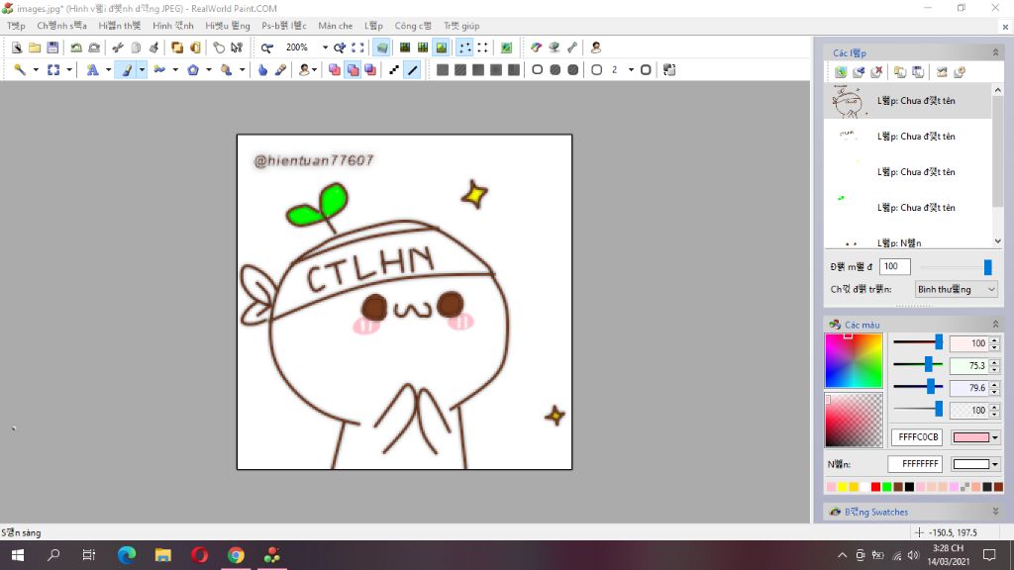Open the first menu in menu bar

[16, 26]
